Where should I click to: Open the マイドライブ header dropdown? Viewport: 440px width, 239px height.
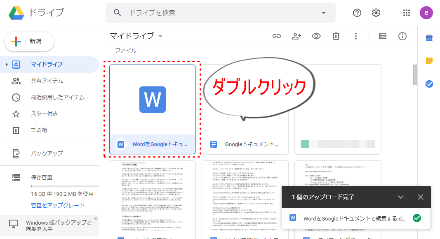[160, 36]
